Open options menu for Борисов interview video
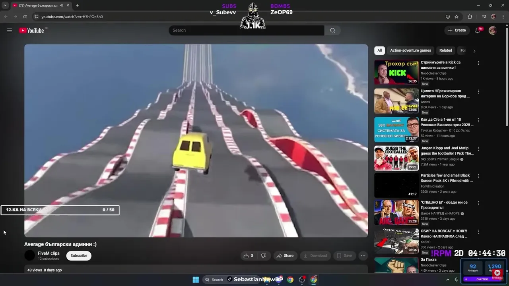Screen dimensions: 509x286 (x=479, y=92)
